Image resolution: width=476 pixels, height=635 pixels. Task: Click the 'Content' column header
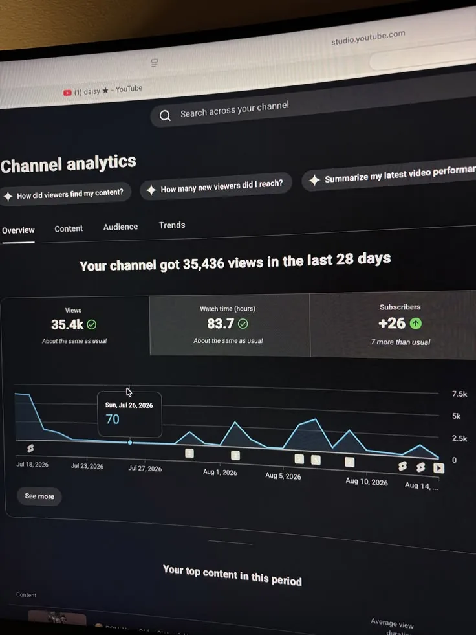(27, 595)
